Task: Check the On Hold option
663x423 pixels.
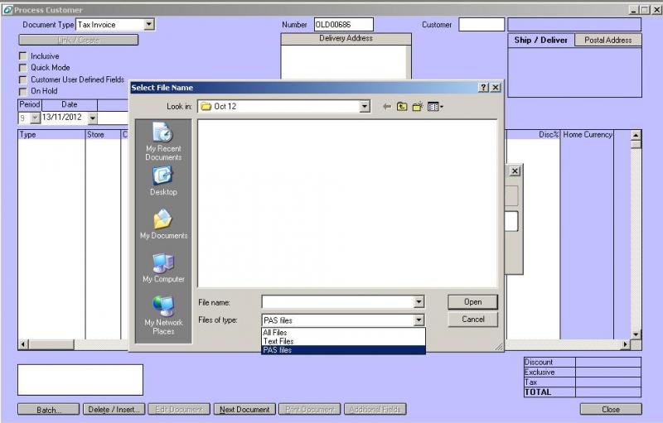Action: (x=23, y=91)
